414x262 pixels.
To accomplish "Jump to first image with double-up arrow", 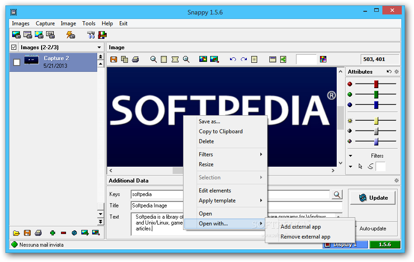I will [100, 56].
